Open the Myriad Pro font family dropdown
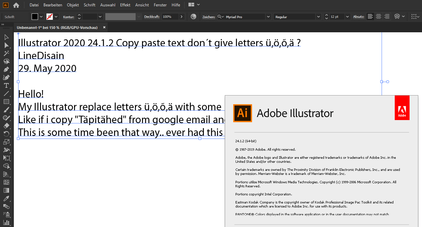 click(268, 16)
